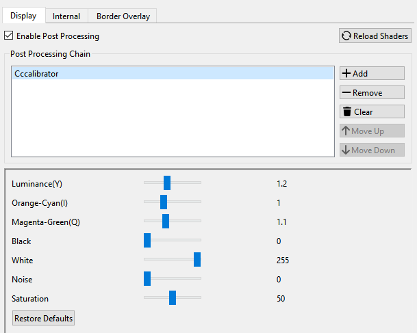Screen dimensions: 417x333
Task: Click the Saturation label
Action: (30, 299)
